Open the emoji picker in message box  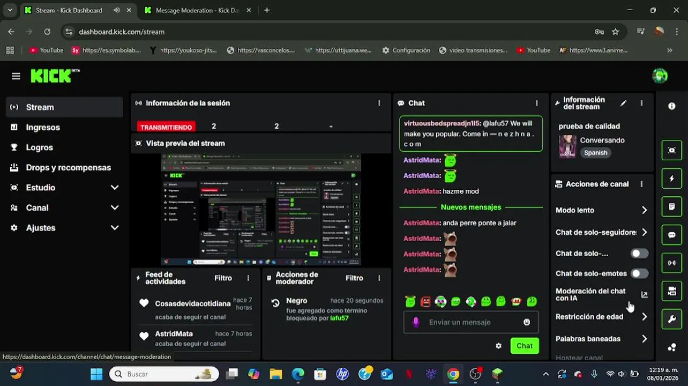point(527,322)
